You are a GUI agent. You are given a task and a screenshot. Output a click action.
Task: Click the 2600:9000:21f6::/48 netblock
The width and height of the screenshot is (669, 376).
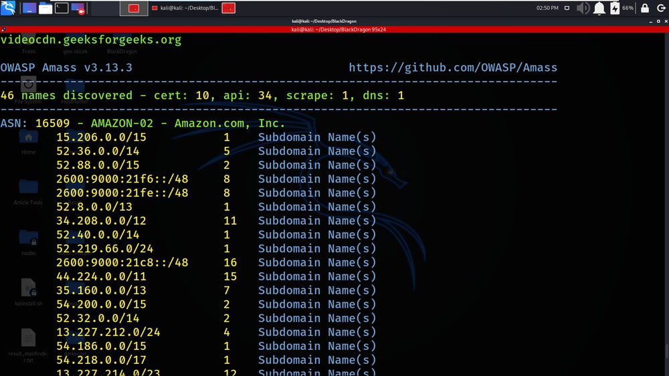pos(122,179)
